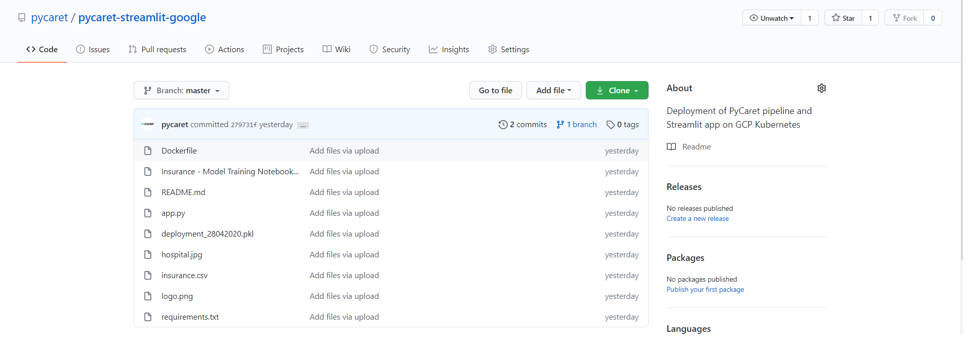View the Insights tab
Viewport: 966px width, 346px height.
(x=449, y=49)
